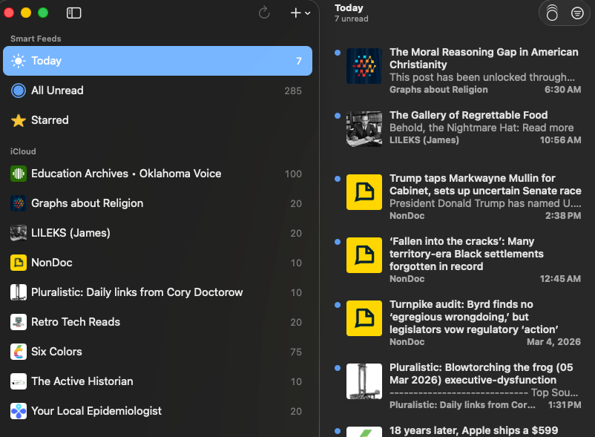Toggle the sidebar visibility button
The image size is (595, 437).
pyautogui.click(x=73, y=13)
